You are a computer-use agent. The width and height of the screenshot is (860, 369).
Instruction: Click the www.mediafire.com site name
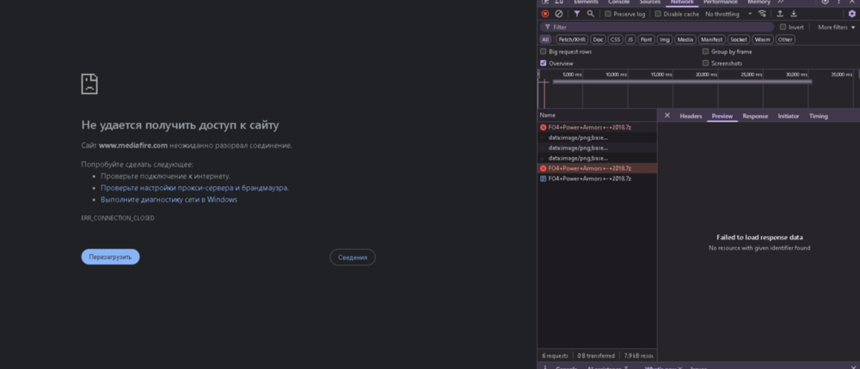click(133, 146)
